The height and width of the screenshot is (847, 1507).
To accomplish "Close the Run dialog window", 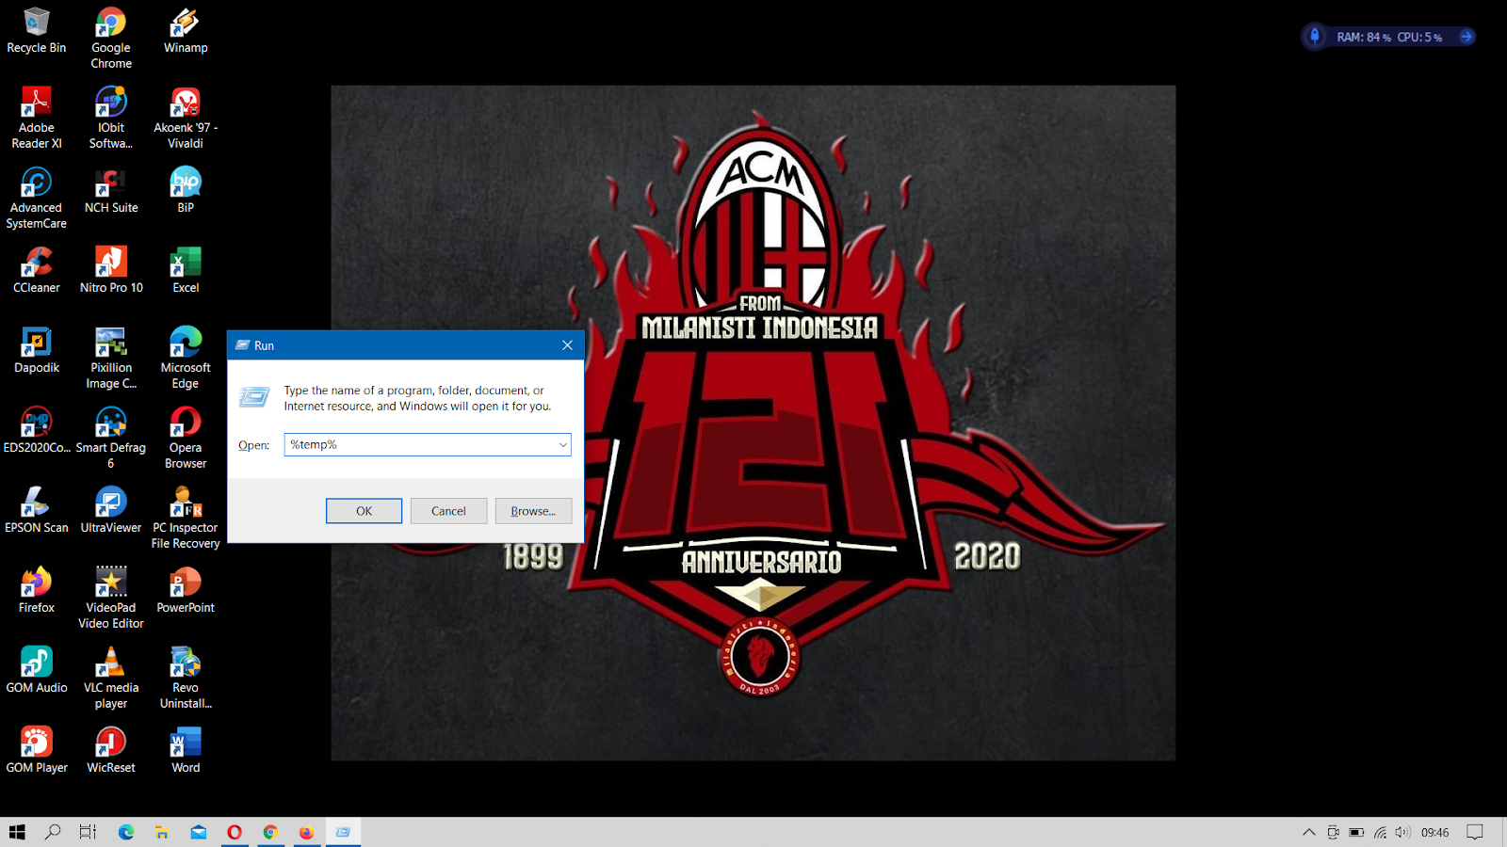I will point(567,345).
